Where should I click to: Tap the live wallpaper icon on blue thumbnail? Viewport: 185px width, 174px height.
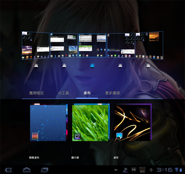click(x=35, y=136)
